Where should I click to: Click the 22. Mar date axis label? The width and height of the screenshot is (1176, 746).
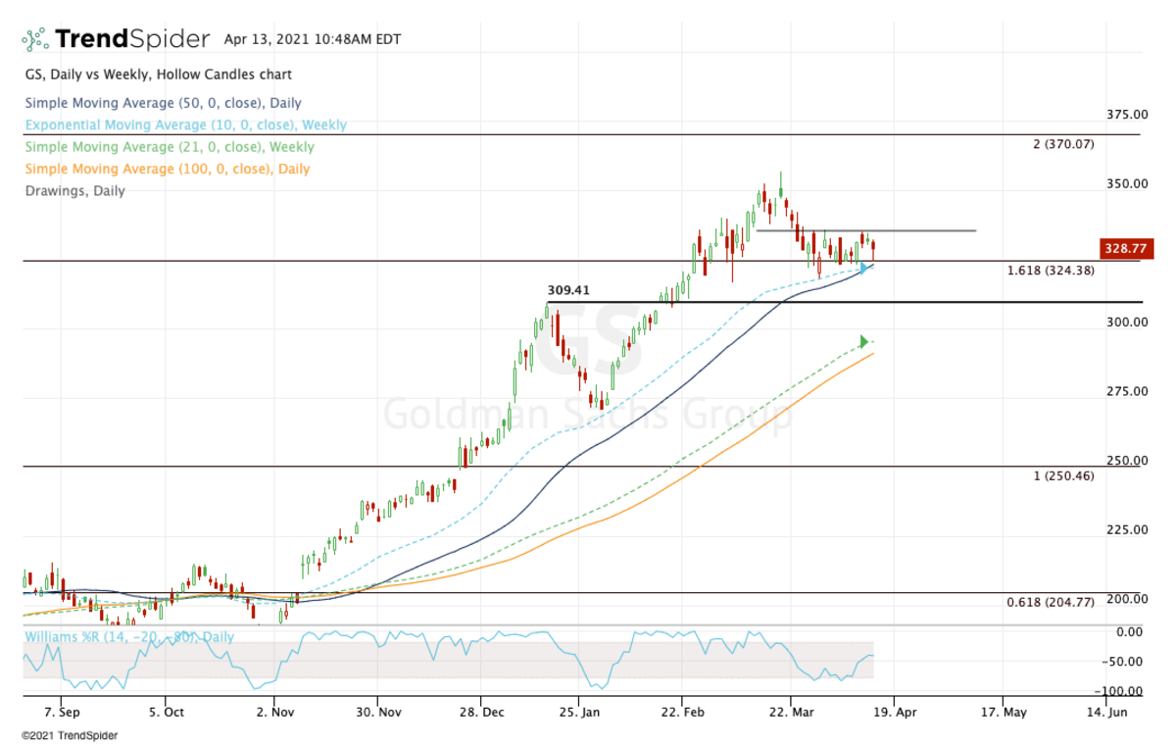790,713
